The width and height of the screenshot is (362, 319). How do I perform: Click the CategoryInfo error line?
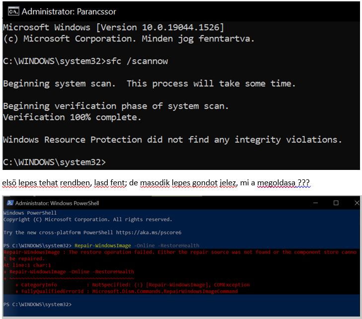pyautogui.click(x=134, y=285)
